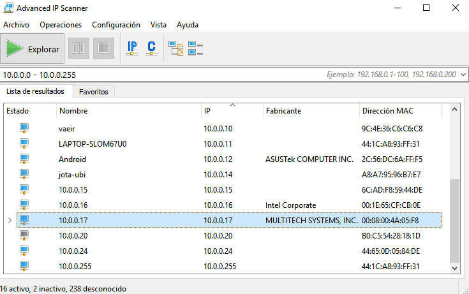469x294 pixels.
Task: Click MAC address A8:A7:95:96:B7:E7
Action: (391, 174)
